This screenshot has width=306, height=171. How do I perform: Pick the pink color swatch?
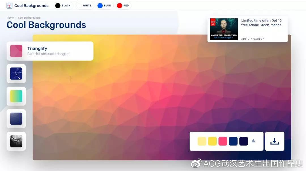223,141
